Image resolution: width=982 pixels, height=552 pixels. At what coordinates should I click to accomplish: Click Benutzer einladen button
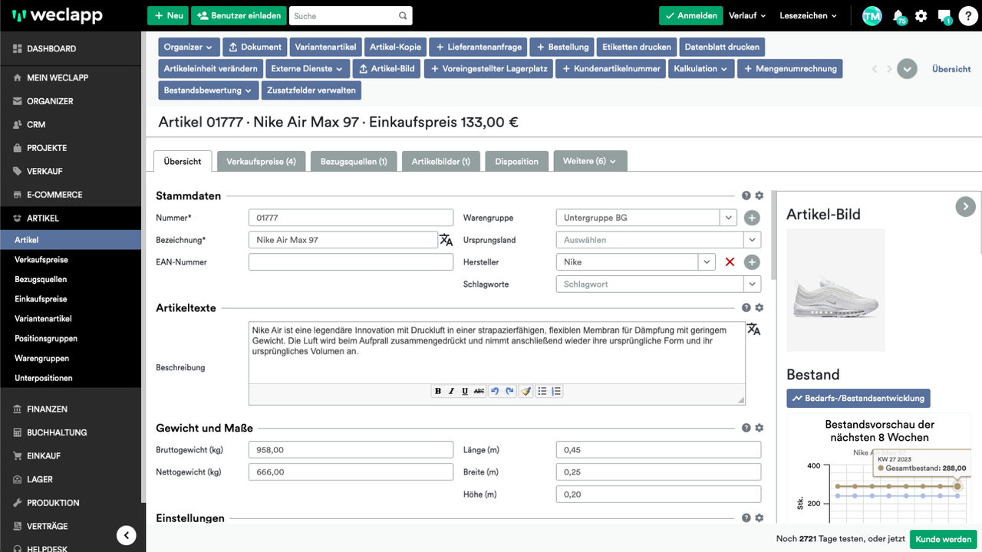click(238, 15)
